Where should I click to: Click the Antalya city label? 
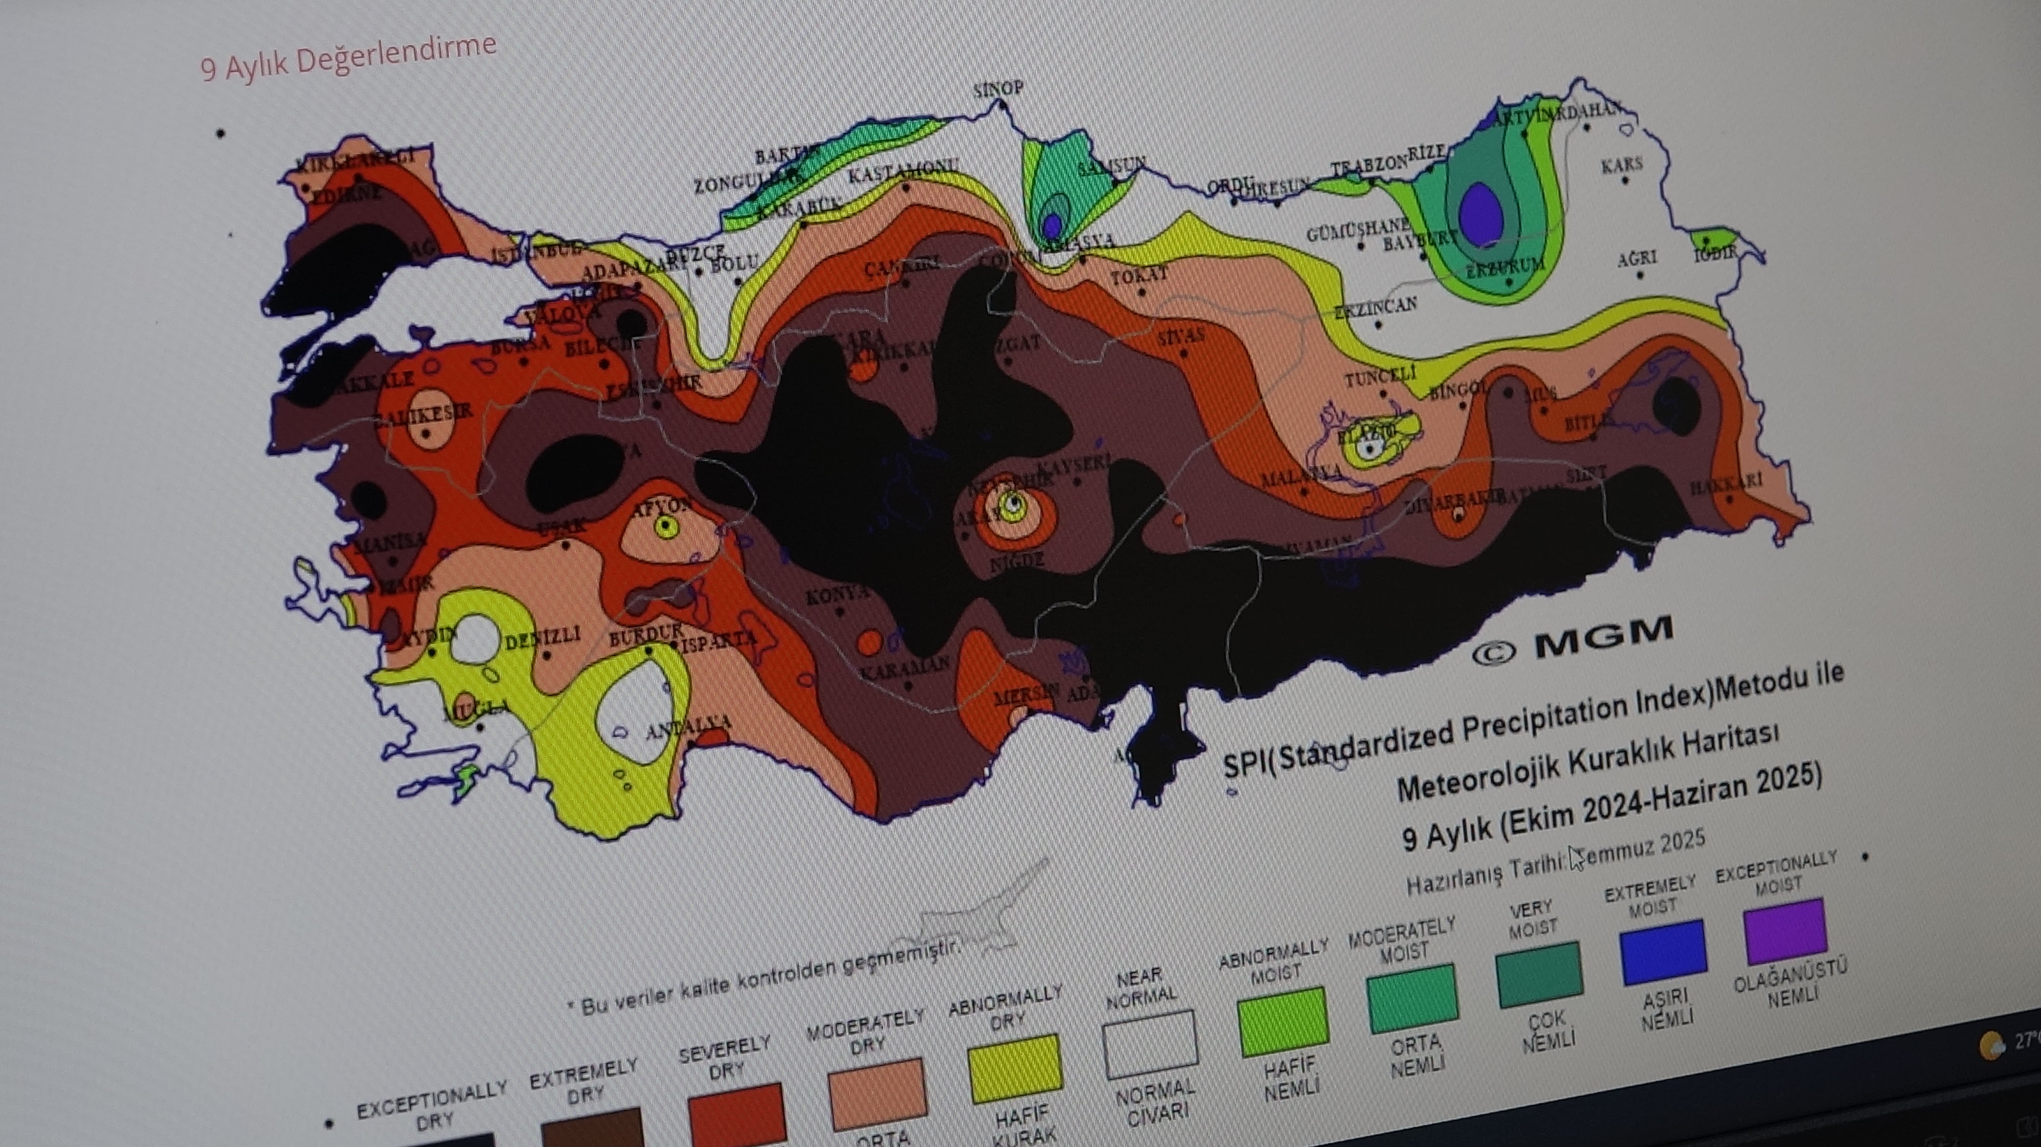(688, 726)
